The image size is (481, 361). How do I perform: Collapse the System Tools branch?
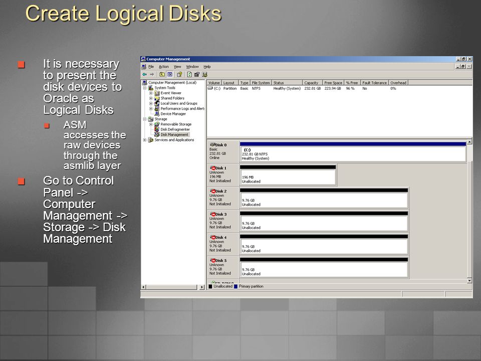click(x=145, y=88)
